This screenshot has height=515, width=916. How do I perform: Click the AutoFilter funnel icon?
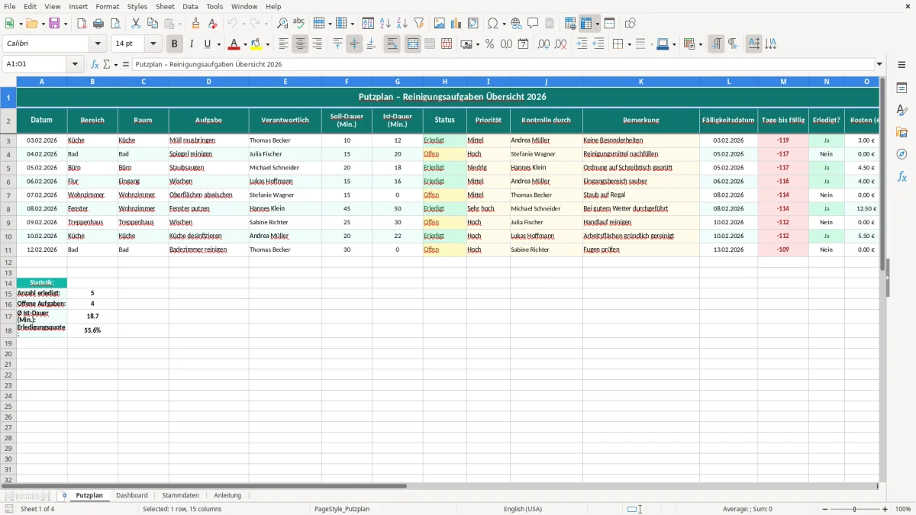(418, 24)
